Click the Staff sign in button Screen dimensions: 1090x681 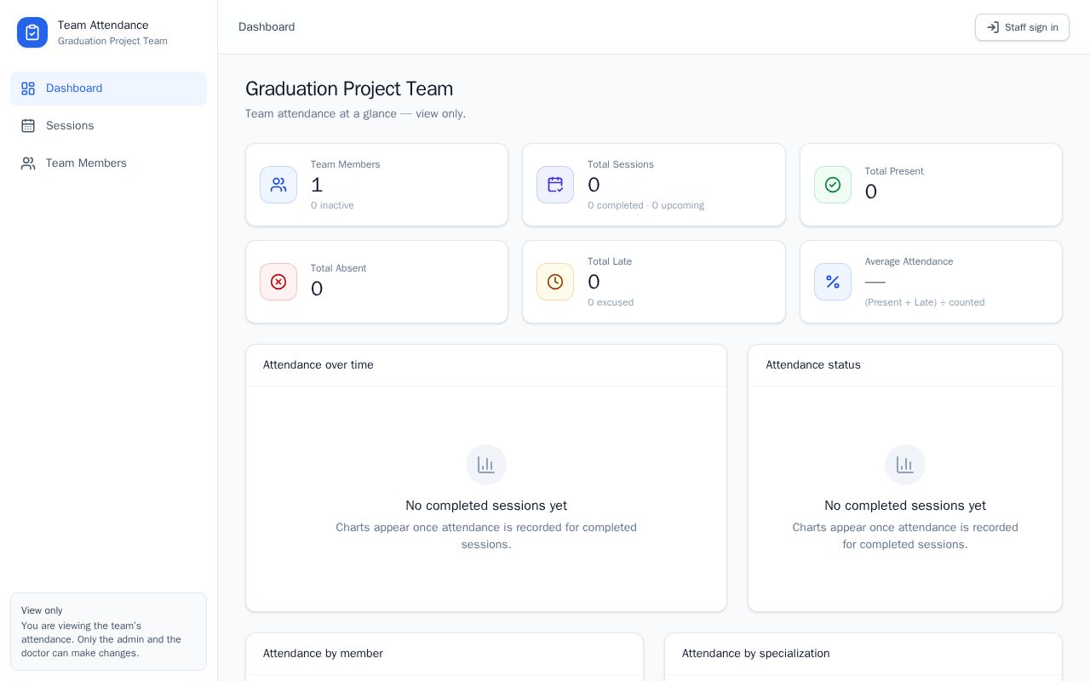(1022, 27)
